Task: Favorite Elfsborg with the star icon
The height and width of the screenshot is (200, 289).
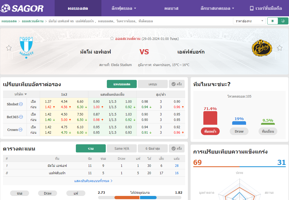Action: pyautogui.click(x=279, y=48)
